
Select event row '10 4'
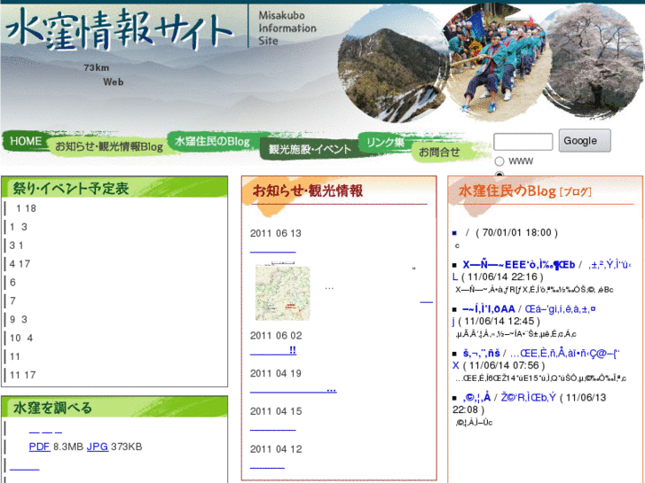[x=21, y=338]
